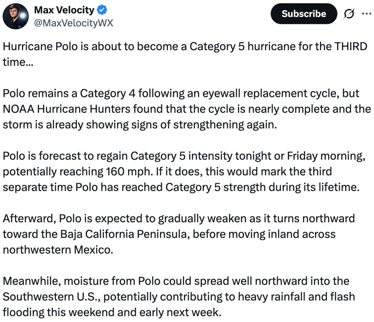Click the paragraph starting 'Afterward, Polo is expected'
This screenshot has height=322, width=374.
(x=179, y=234)
